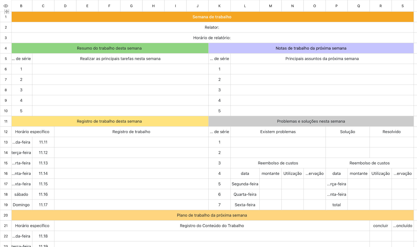Click the orange 'Semana de trabalho' title cell
This screenshot has height=247, width=417.
pyautogui.click(x=213, y=17)
